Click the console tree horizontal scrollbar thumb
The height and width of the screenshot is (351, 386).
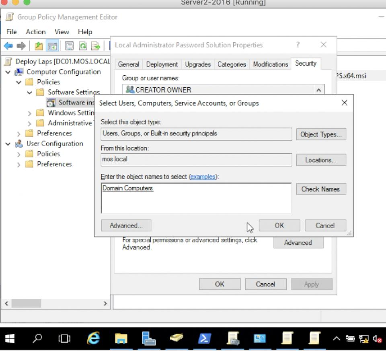[x=27, y=303]
